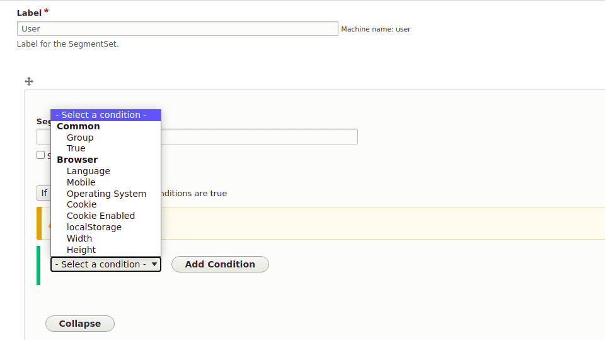The width and height of the screenshot is (605, 340).
Task: Choose the highlighted 'Select a condition' placeholder option
Action: [106, 115]
